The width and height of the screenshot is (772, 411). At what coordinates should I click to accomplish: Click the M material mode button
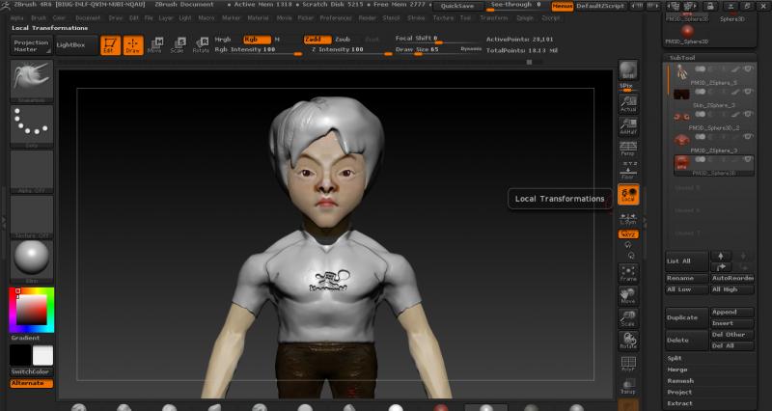(x=277, y=40)
